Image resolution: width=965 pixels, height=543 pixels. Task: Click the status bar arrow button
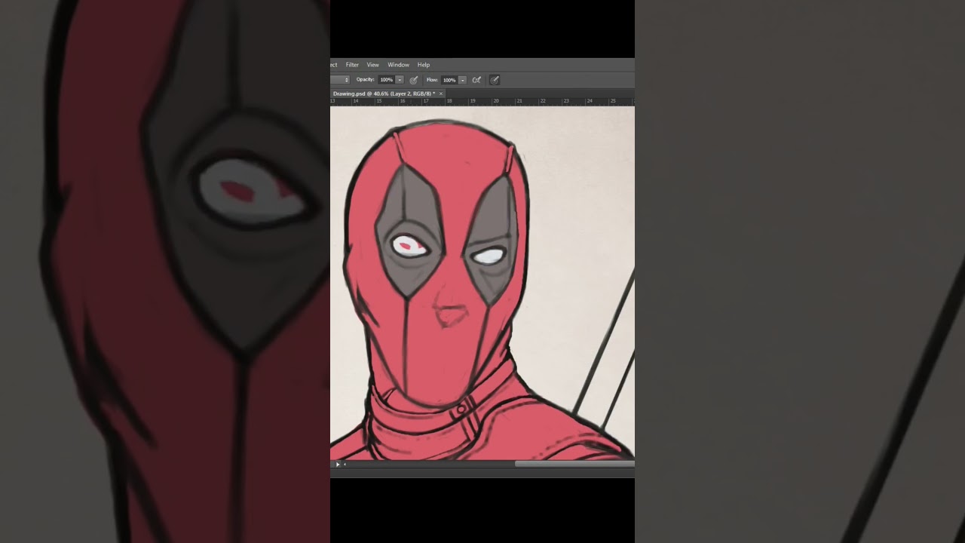(x=337, y=465)
